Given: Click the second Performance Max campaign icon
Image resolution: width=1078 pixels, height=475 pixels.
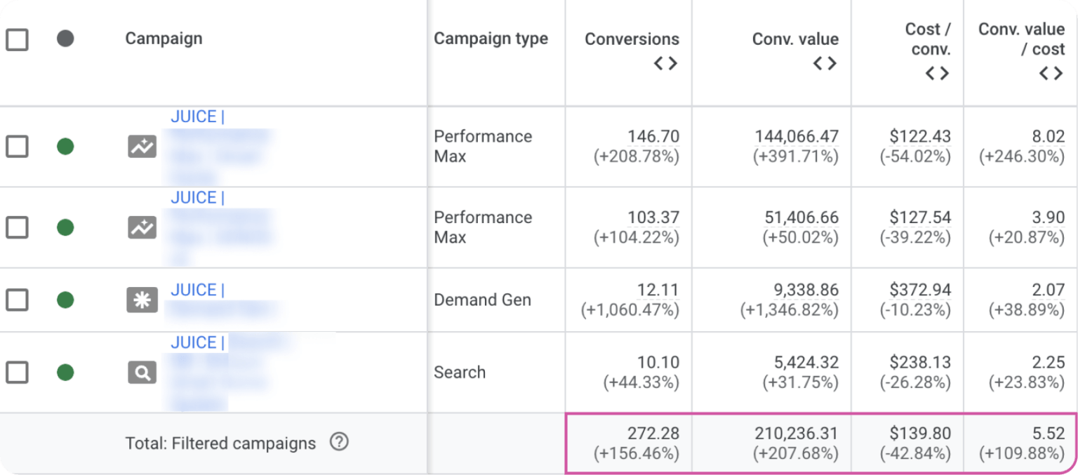Looking at the screenshot, I should pyautogui.click(x=142, y=227).
